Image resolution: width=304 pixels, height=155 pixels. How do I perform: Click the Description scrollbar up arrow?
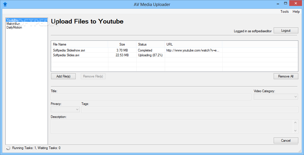295,122
